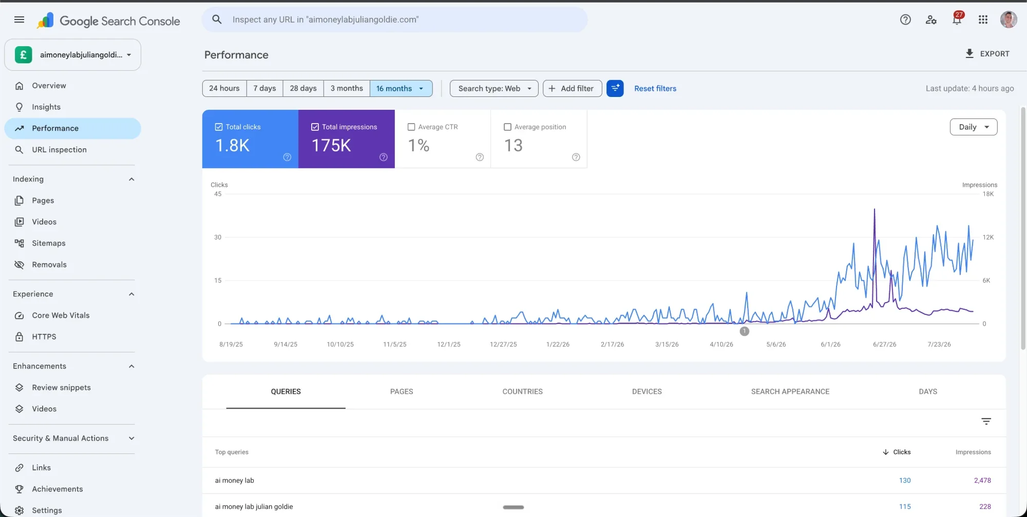The width and height of the screenshot is (1027, 517).
Task: Open the Search type: Web dropdown
Action: click(494, 88)
